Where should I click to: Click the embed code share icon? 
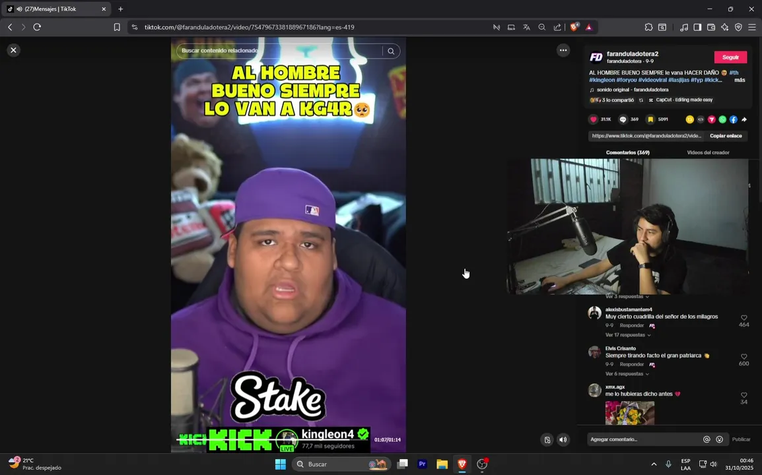[x=701, y=119]
